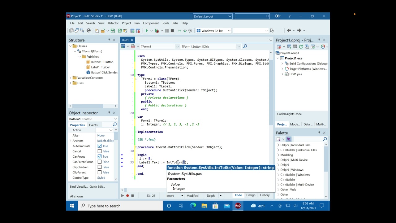Expand the Uses node in Structure
The height and width of the screenshot is (223, 396).
(71, 83)
